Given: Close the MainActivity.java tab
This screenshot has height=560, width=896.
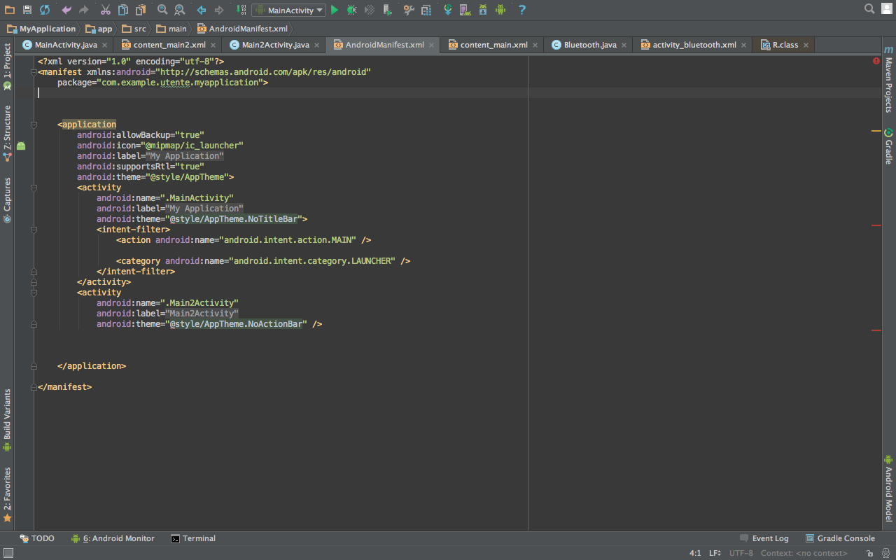Looking at the screenshot, I should tap(105, 45).
